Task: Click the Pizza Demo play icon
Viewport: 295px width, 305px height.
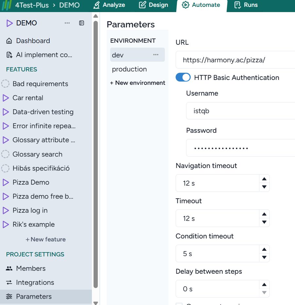Action: (6, 182)
